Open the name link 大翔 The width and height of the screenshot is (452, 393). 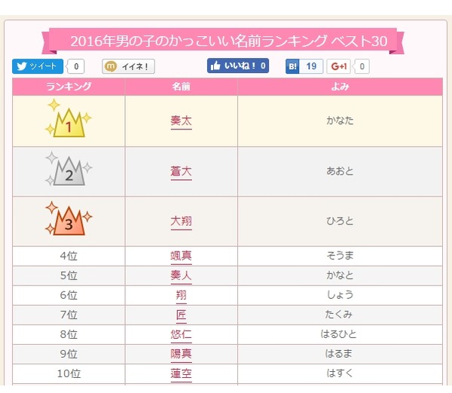pyautogui.click(x=182, y=221)
